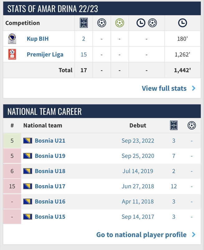
Task: Click the goals ball icon in national team table
Action: click(192, 125)
